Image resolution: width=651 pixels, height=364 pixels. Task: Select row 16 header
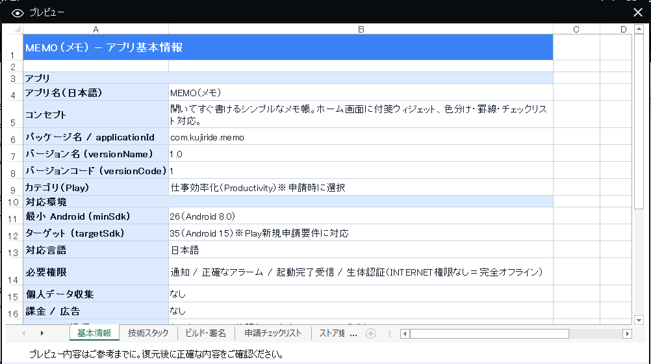(x=13, y=311)
